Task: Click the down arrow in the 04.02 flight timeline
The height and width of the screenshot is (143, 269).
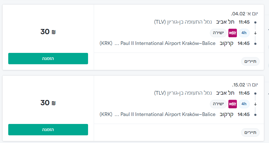Action: pyautogui.click(x=255, y=33)
